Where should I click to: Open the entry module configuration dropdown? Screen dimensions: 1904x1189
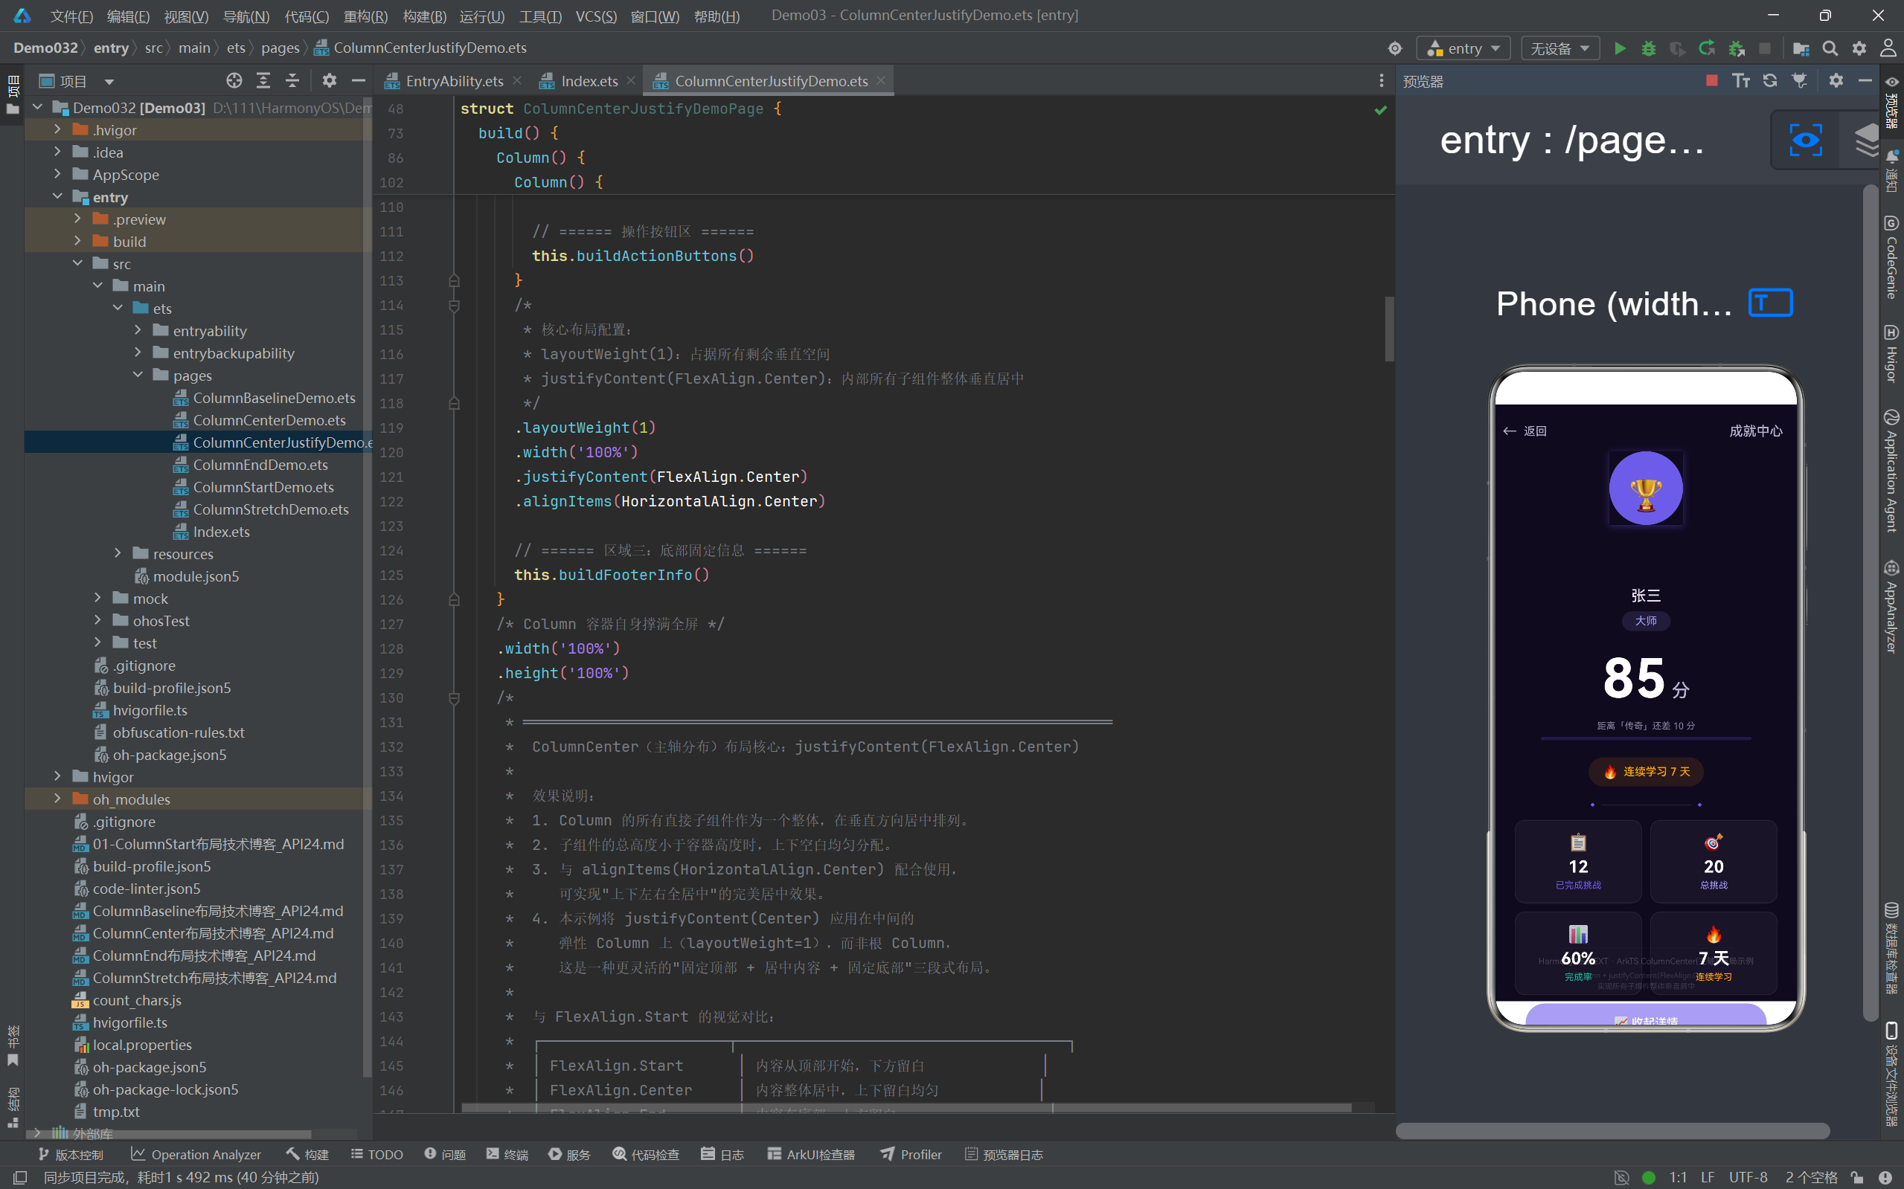[1463, 49]
